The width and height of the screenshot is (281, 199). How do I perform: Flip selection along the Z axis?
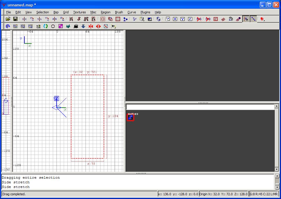[x=55, y=19]
